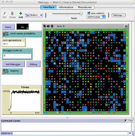
Task: Click Command Center pop-out arrow icon
Action: [x=125, y=121]
